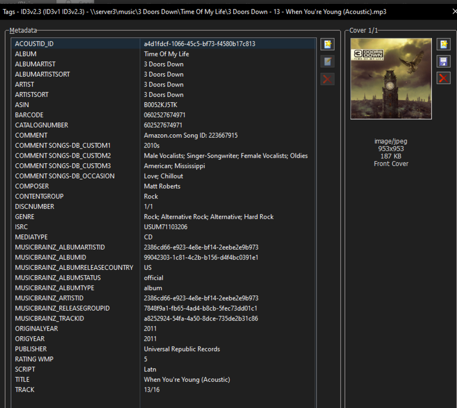Remove cover red X icon
The height and width of the screenshot is (408, 457).
coord(443,78)
